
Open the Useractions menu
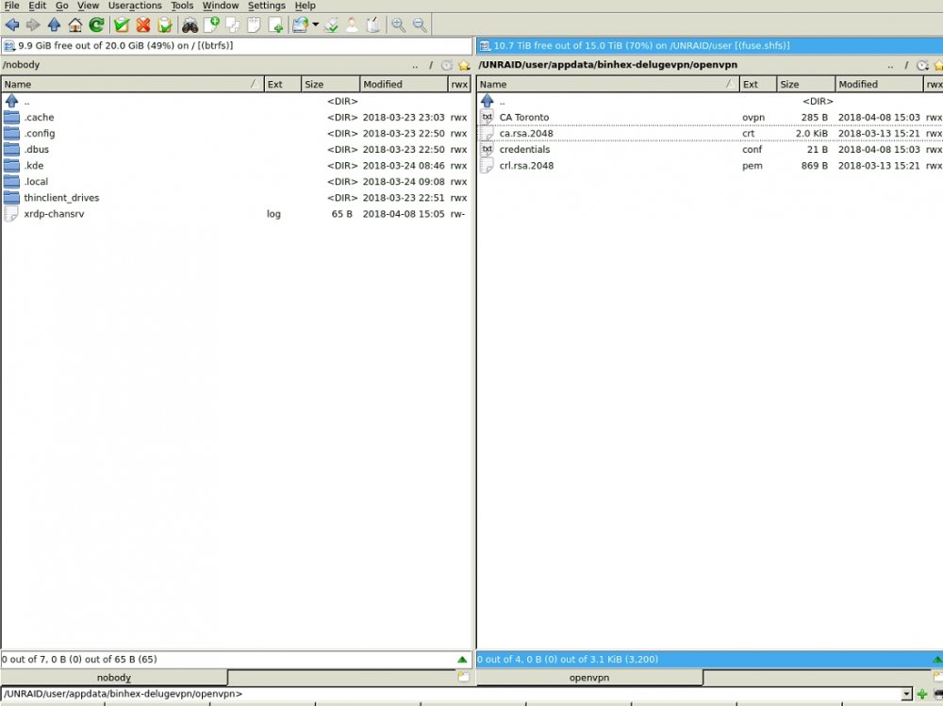135,6
